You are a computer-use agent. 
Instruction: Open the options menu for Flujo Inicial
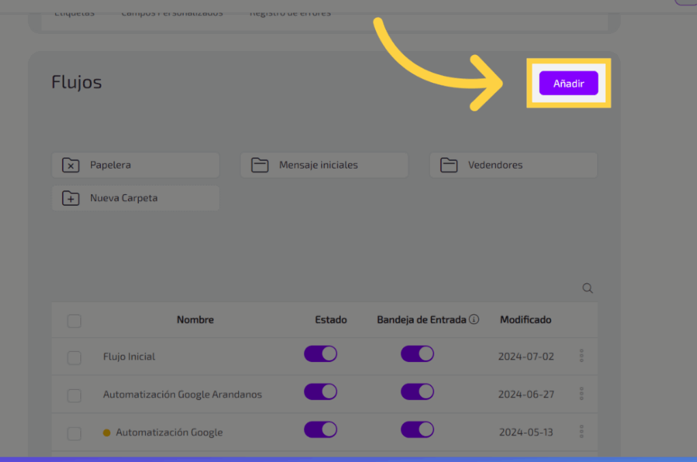(x=581, y=355)
